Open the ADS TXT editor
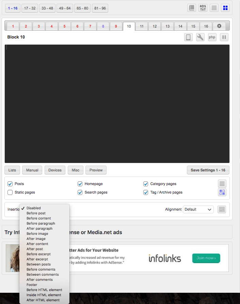Image resolution: width=240 pixels, height=304 pixels. point(203,8)
